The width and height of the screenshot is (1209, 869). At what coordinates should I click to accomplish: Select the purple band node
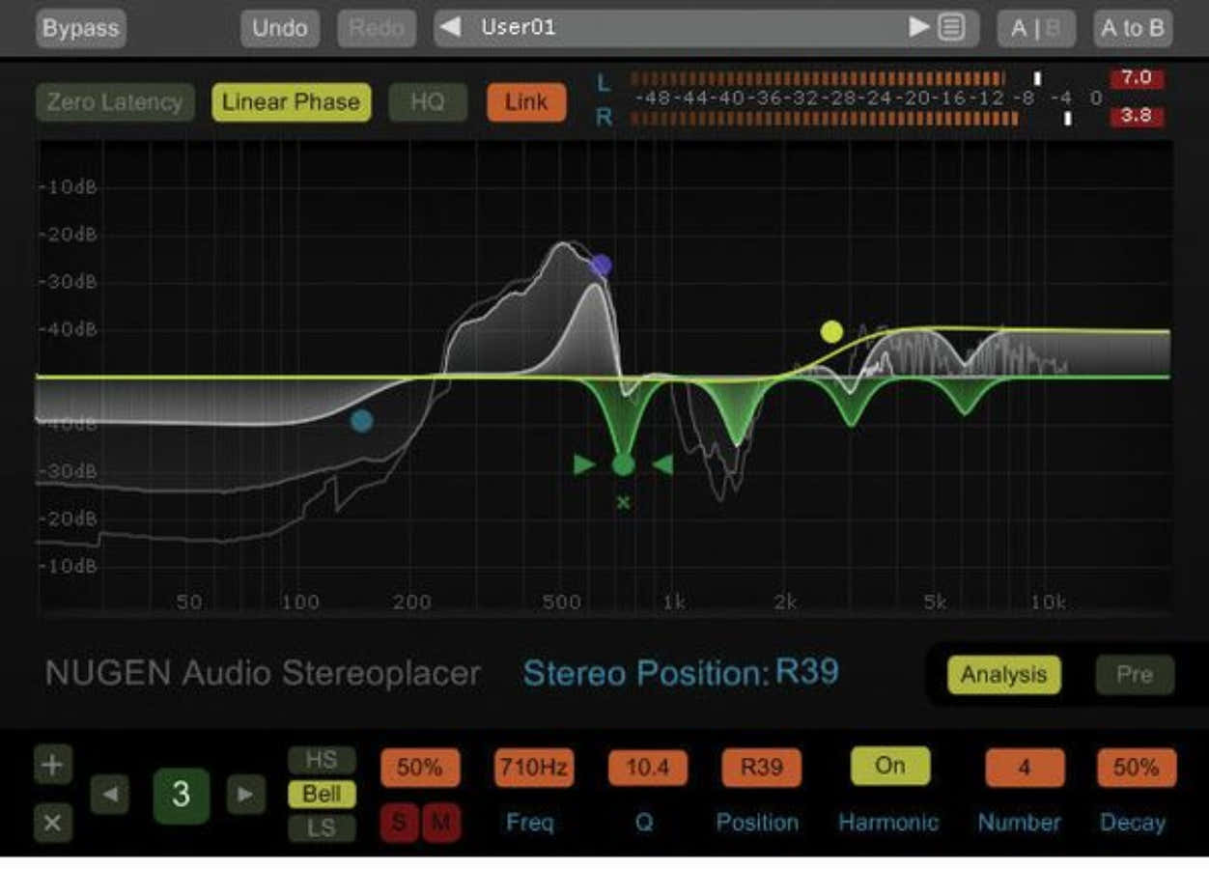point(602,265)
